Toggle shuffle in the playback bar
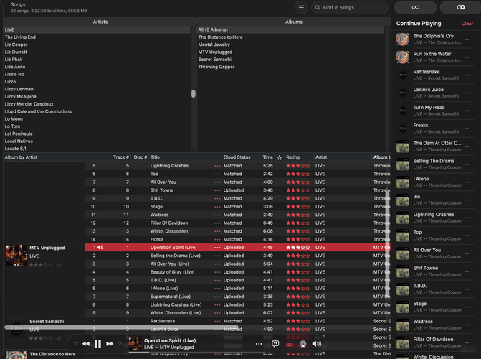 75,344
